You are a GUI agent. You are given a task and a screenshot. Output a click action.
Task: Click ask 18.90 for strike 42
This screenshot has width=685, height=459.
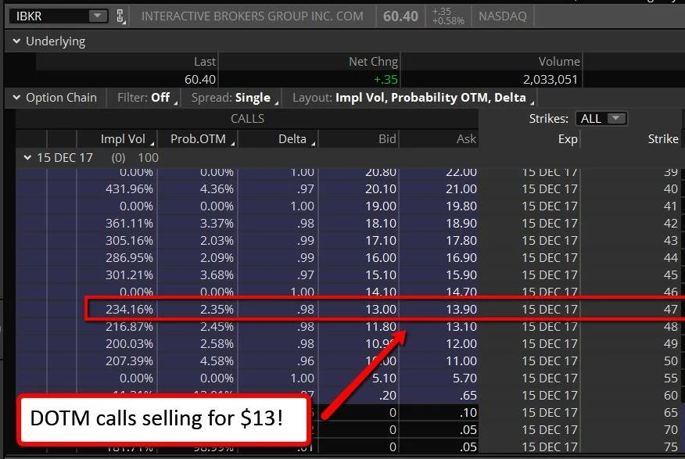click(x=461, y=223)
